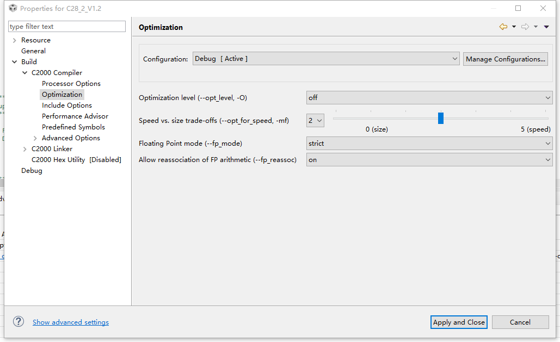560x342 pixels.
Task: Click the forward navigation arrow icon
Action: pos(525,27)
